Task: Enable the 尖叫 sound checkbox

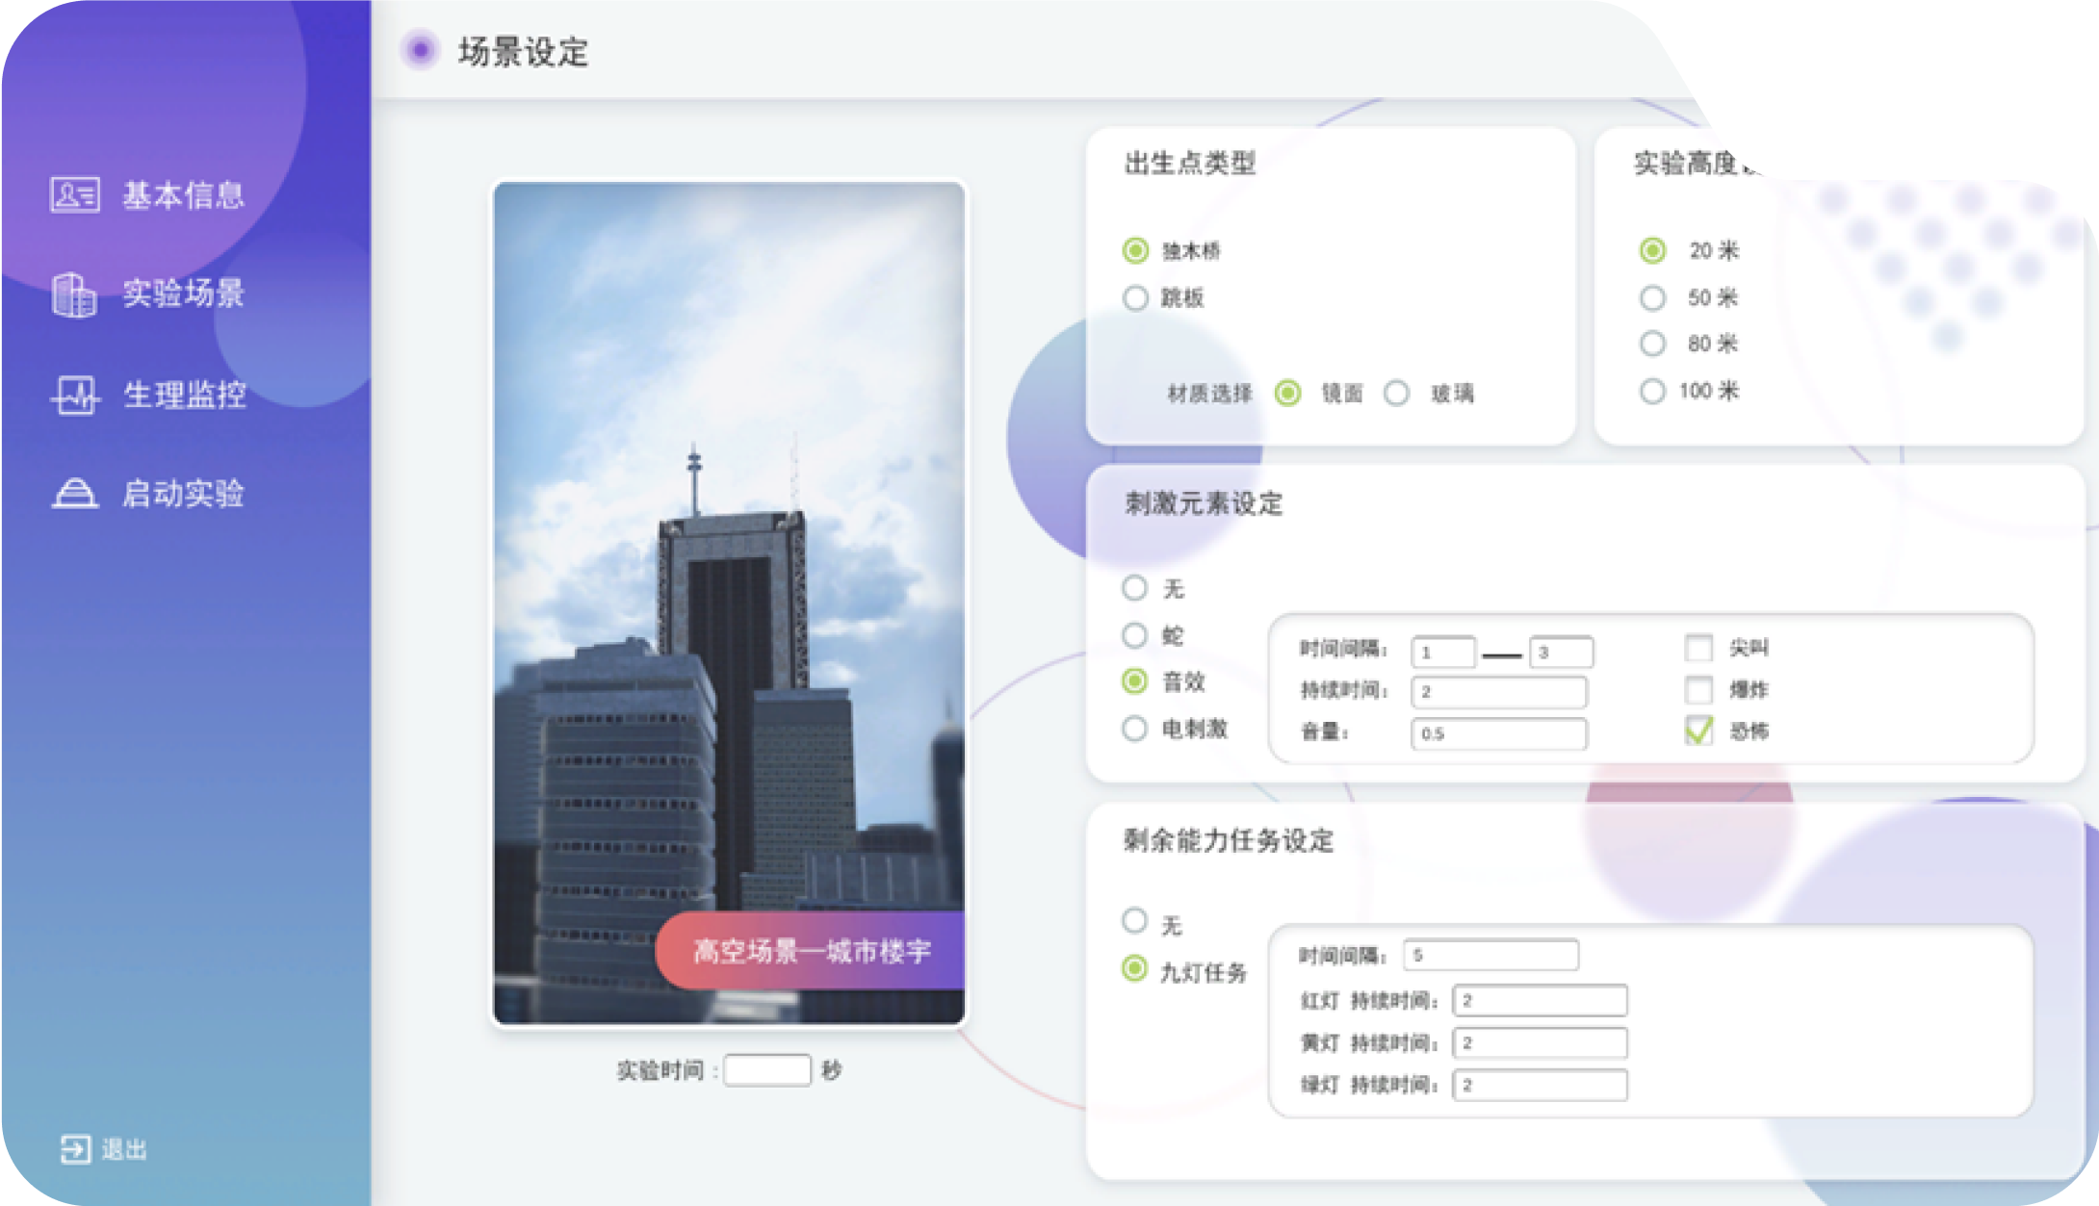Action: (1698, 648)
